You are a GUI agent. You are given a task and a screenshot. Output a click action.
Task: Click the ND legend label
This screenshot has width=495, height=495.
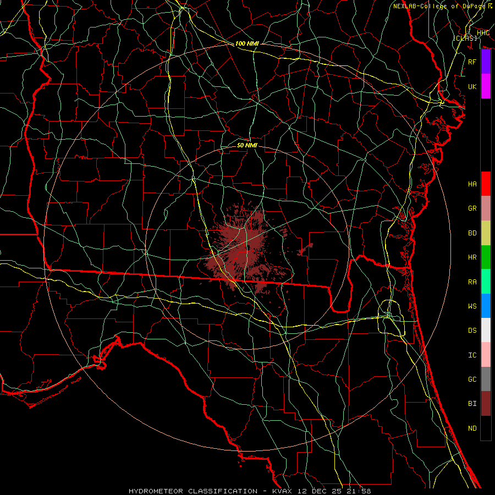pos(472,428)
